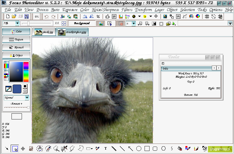
Task: Cut selection with the scissors icon
Action: (x=63, y=16)
